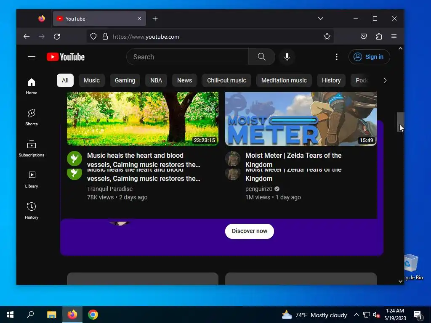The image size is (431, 323).
Task: Select the Meditation music chip
Action: click(x=284, y=80)
